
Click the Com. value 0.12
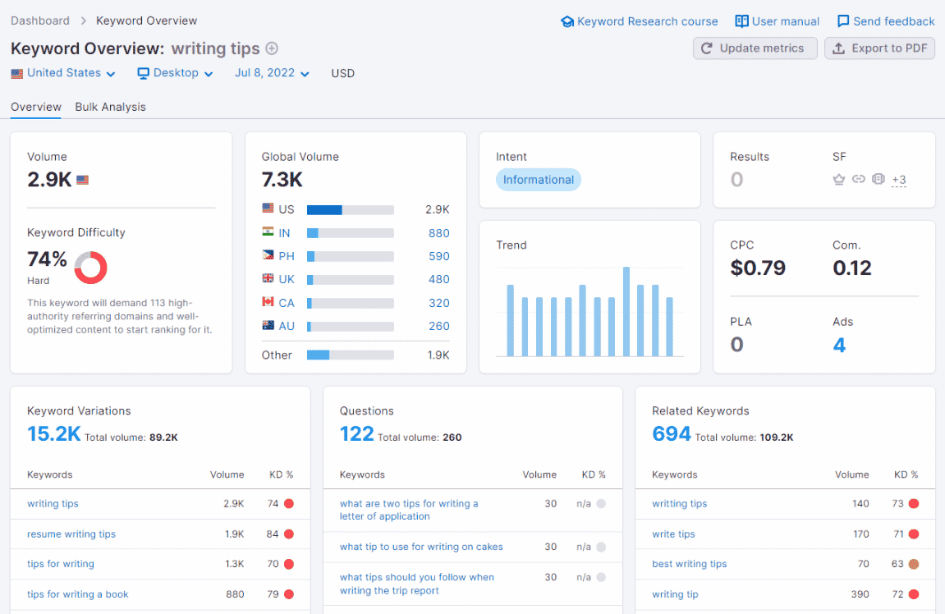[852, 268]
